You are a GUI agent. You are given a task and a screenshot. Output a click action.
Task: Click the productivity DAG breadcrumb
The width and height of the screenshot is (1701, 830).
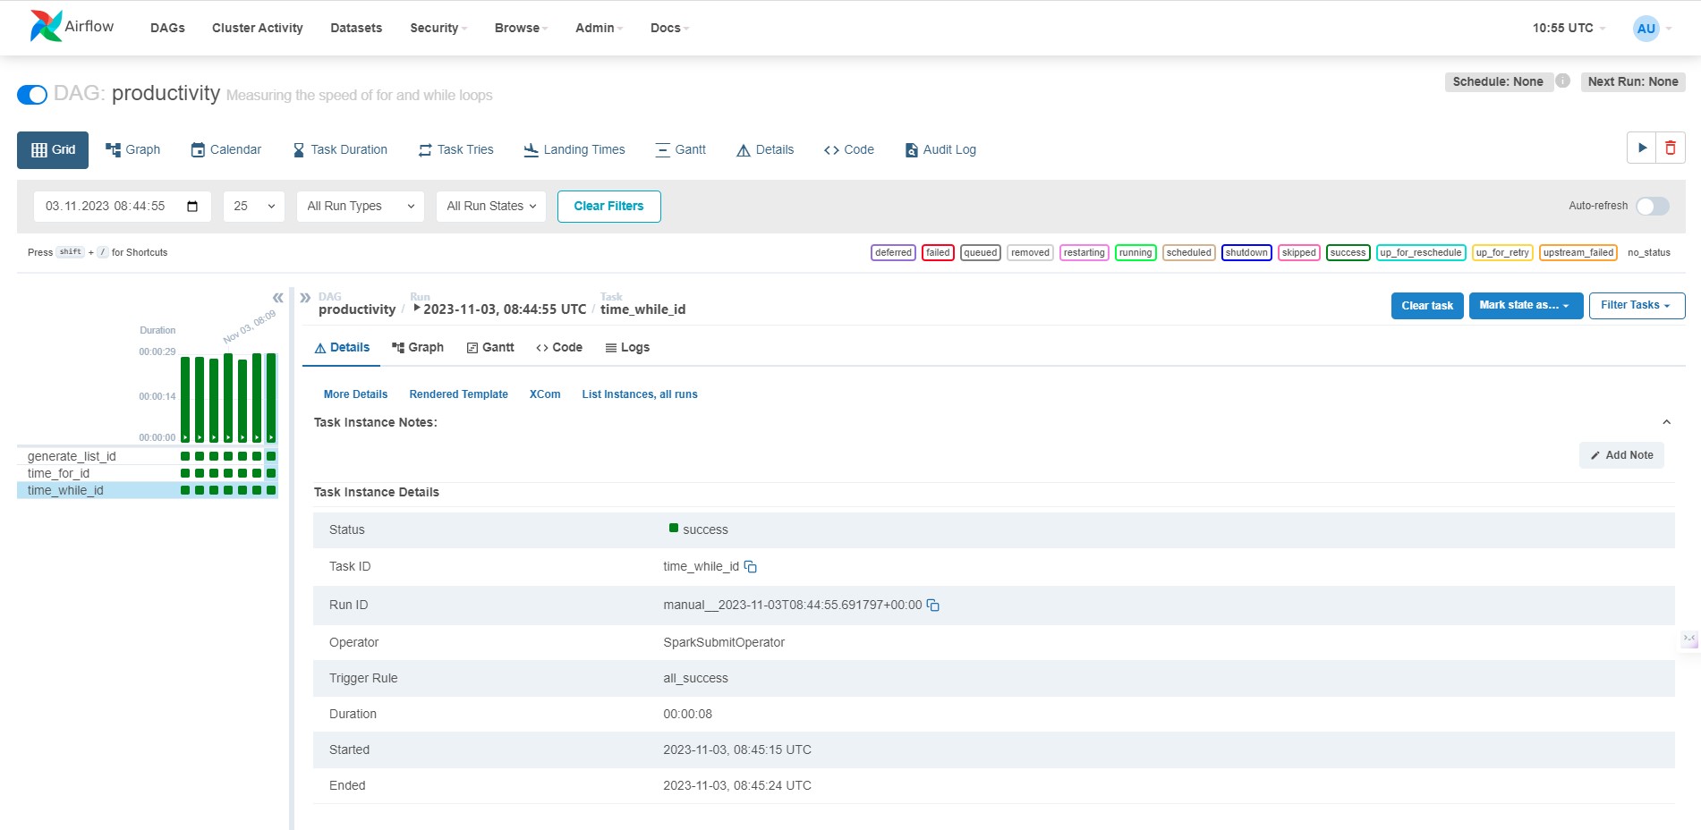tap(357, 309)
